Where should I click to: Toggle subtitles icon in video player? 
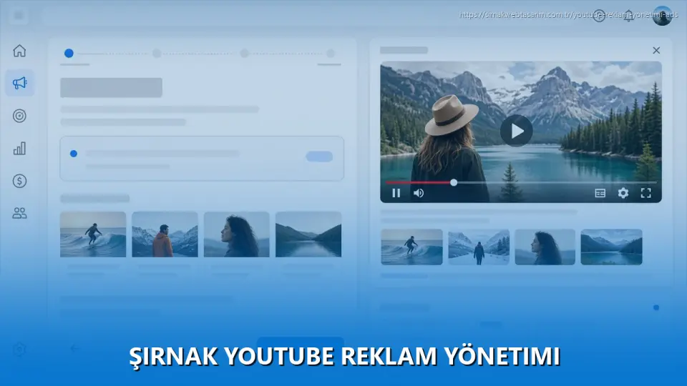click(600, 193)
